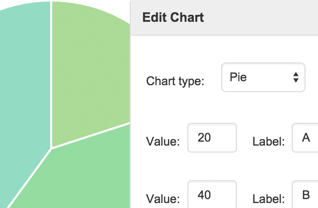The height and width of the screenshot is (208, 318).
Task: Click divider between teal and bottom green slices
Action: pos(30,177)
